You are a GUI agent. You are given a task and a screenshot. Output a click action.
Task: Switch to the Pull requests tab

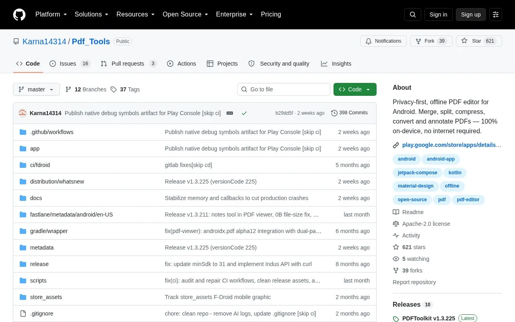pyautogui.click(x=129, y=64)
